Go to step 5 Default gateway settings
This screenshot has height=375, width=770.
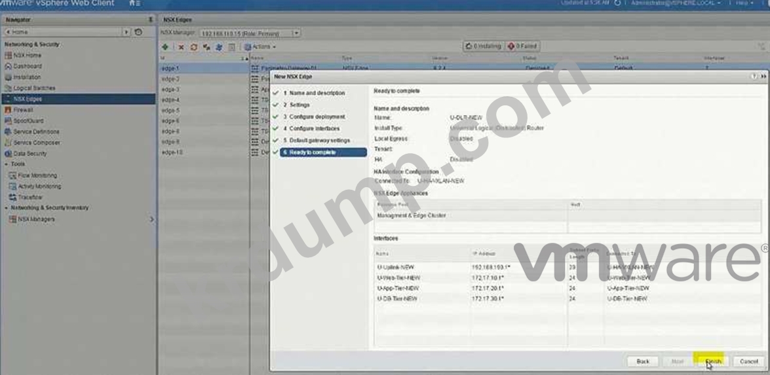[317, 140]
